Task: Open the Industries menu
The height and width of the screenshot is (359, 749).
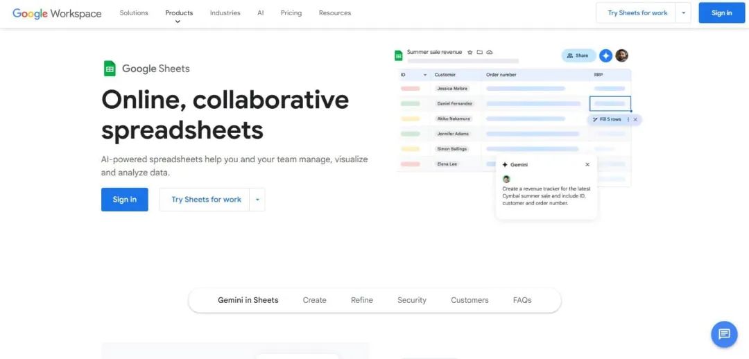Action: coord(225,13)
